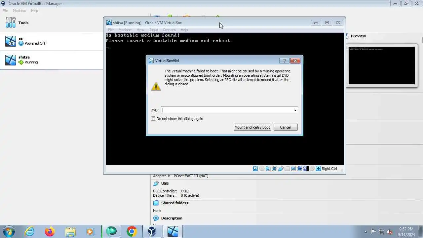Viewport: 423px width, 238px height.
Task: Click the USB section icon in details
Action: [156, 183]
